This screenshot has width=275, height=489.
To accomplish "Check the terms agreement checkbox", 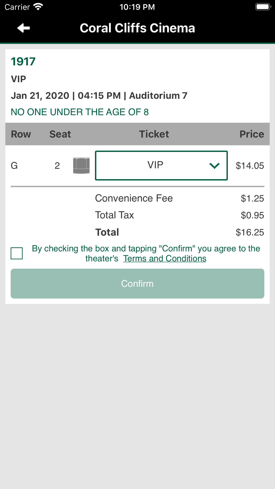I will [x=17, y=253].
